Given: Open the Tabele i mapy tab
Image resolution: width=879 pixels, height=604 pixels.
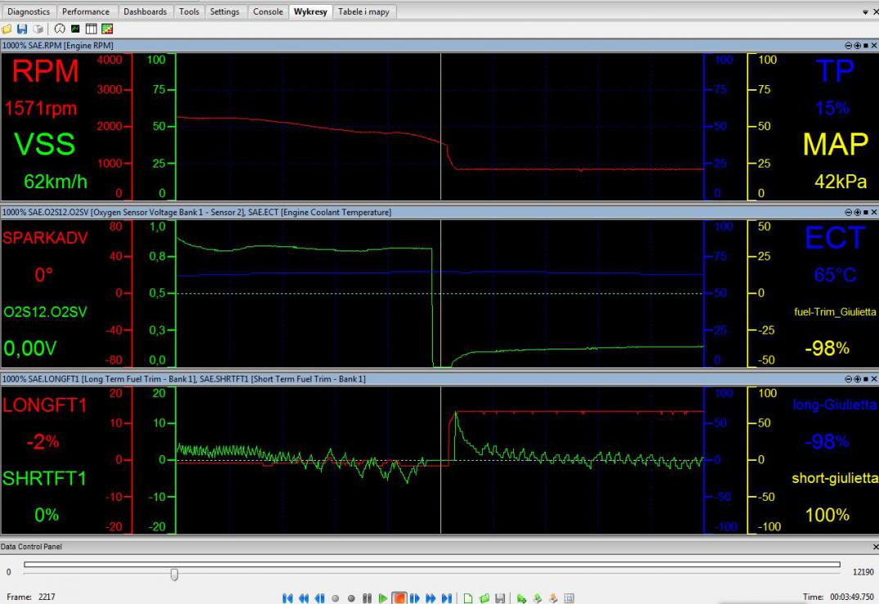Looking at the screenshot, I should [364, 11].
